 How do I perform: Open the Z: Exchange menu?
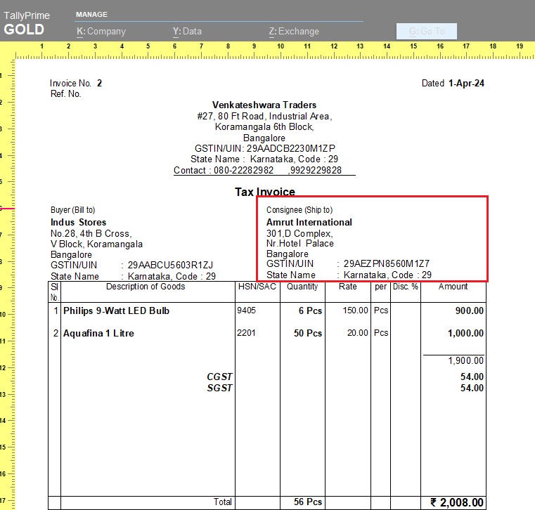pyautogui.click(x=293, y=31)
